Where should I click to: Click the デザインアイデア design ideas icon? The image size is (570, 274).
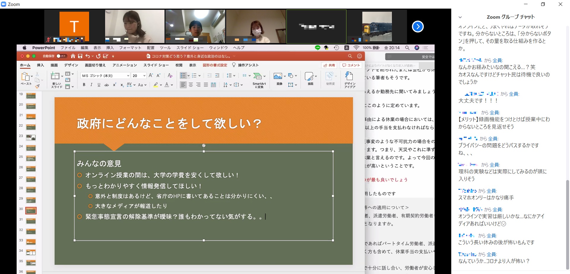click(350, 79)
